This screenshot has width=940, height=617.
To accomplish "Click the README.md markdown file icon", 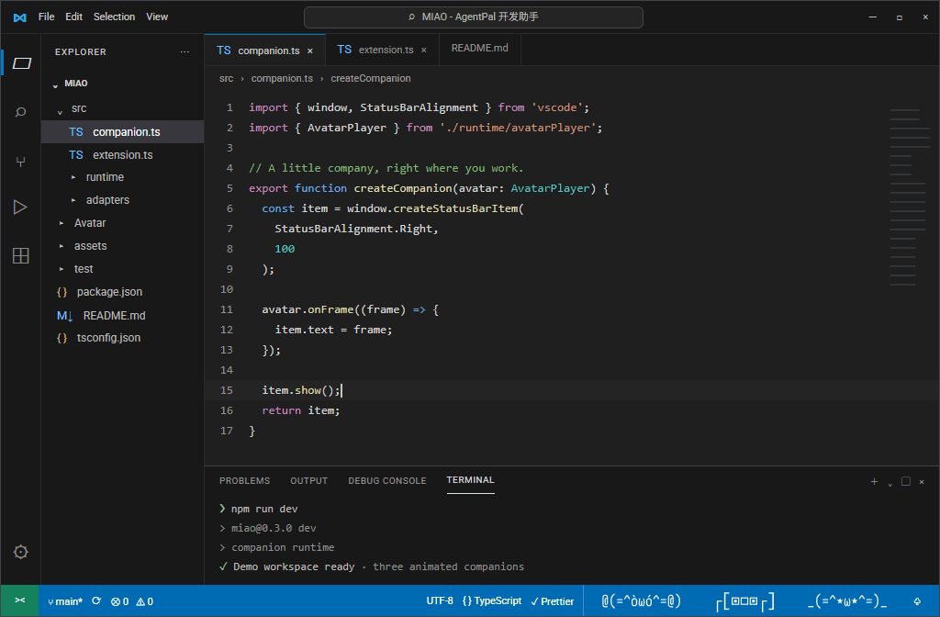I will 65,316.
